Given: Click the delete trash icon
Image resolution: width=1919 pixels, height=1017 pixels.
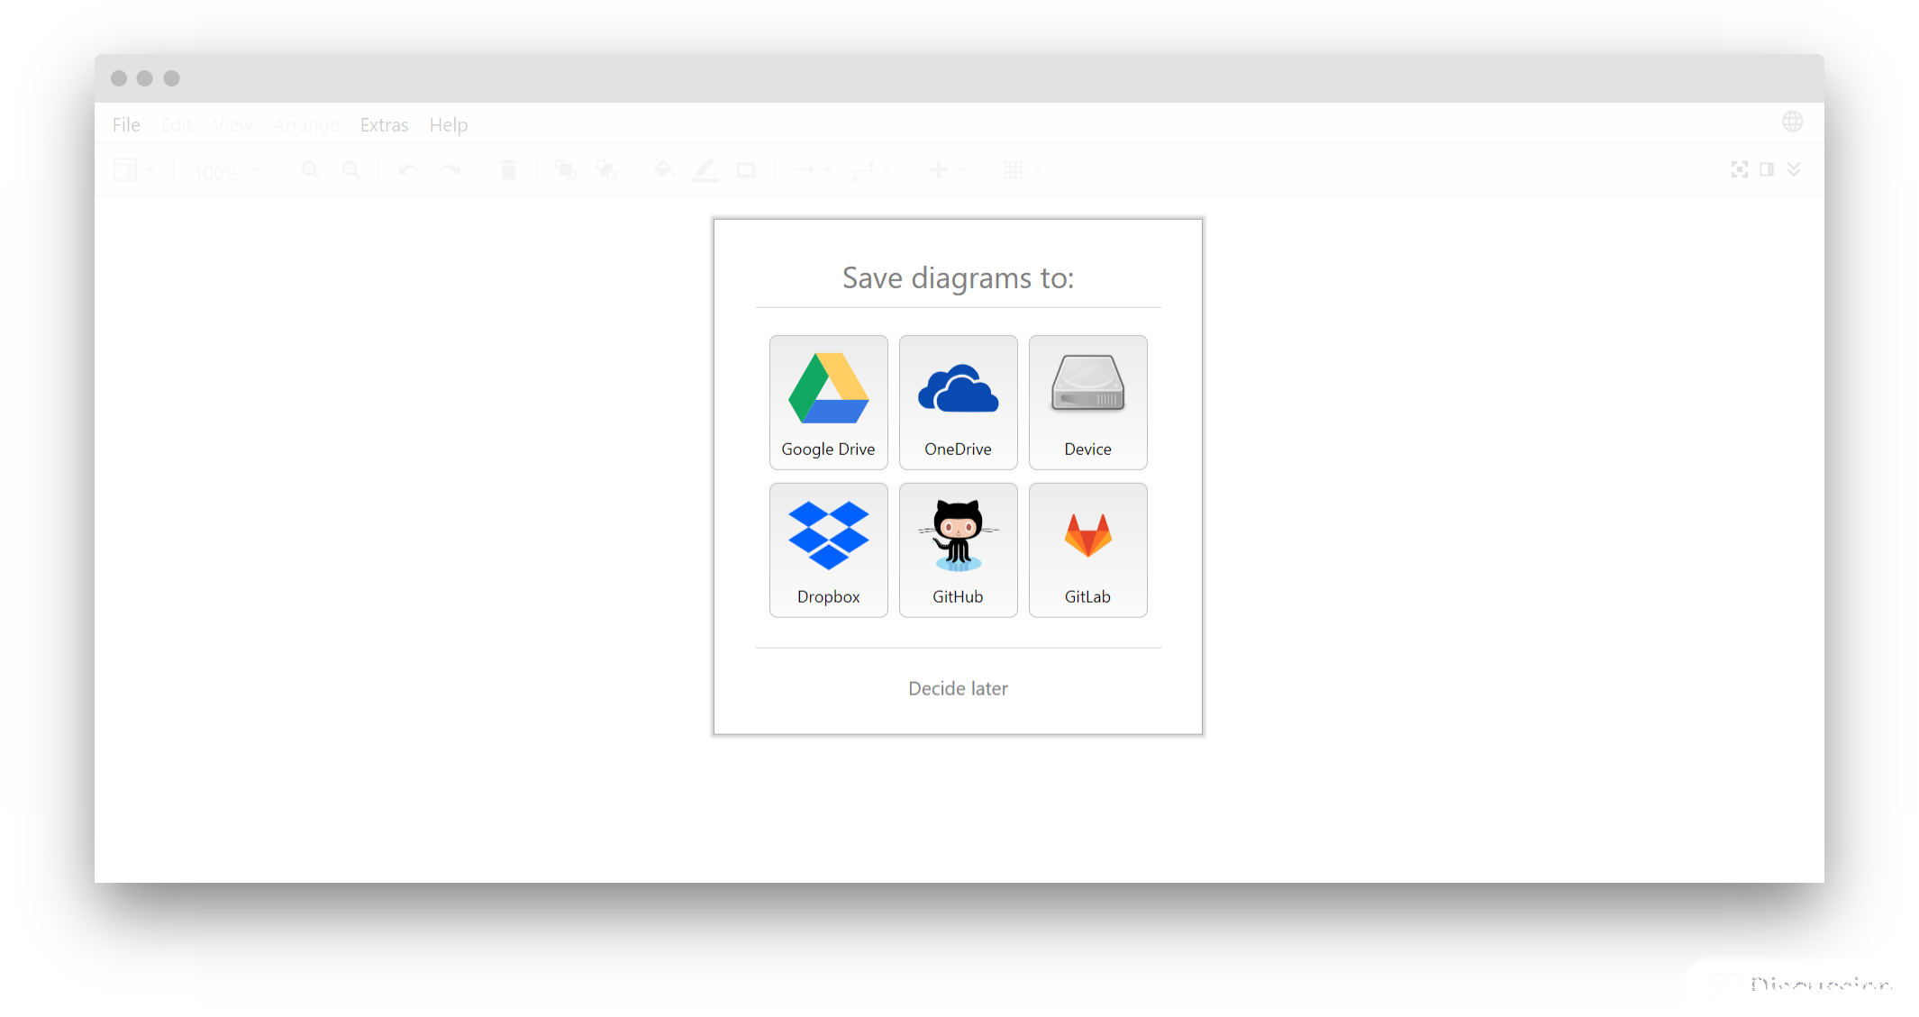Looking at the screenshot, I should point(508,170).
